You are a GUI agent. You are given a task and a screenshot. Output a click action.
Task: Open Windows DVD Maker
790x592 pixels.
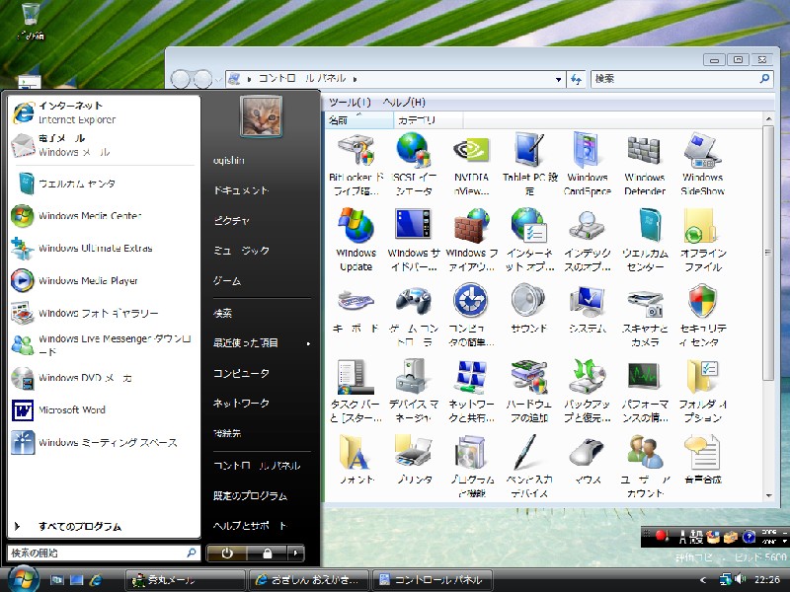(x=104, y=378)
